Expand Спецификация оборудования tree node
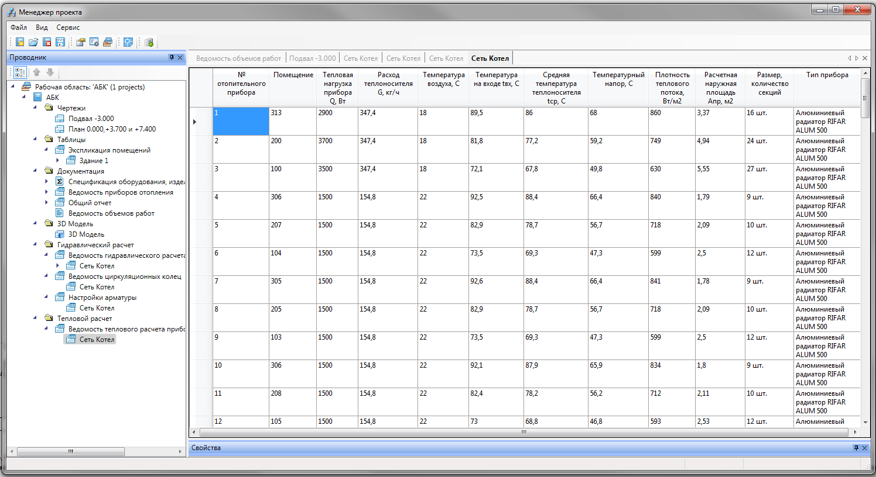 click(x=47, y=181)
